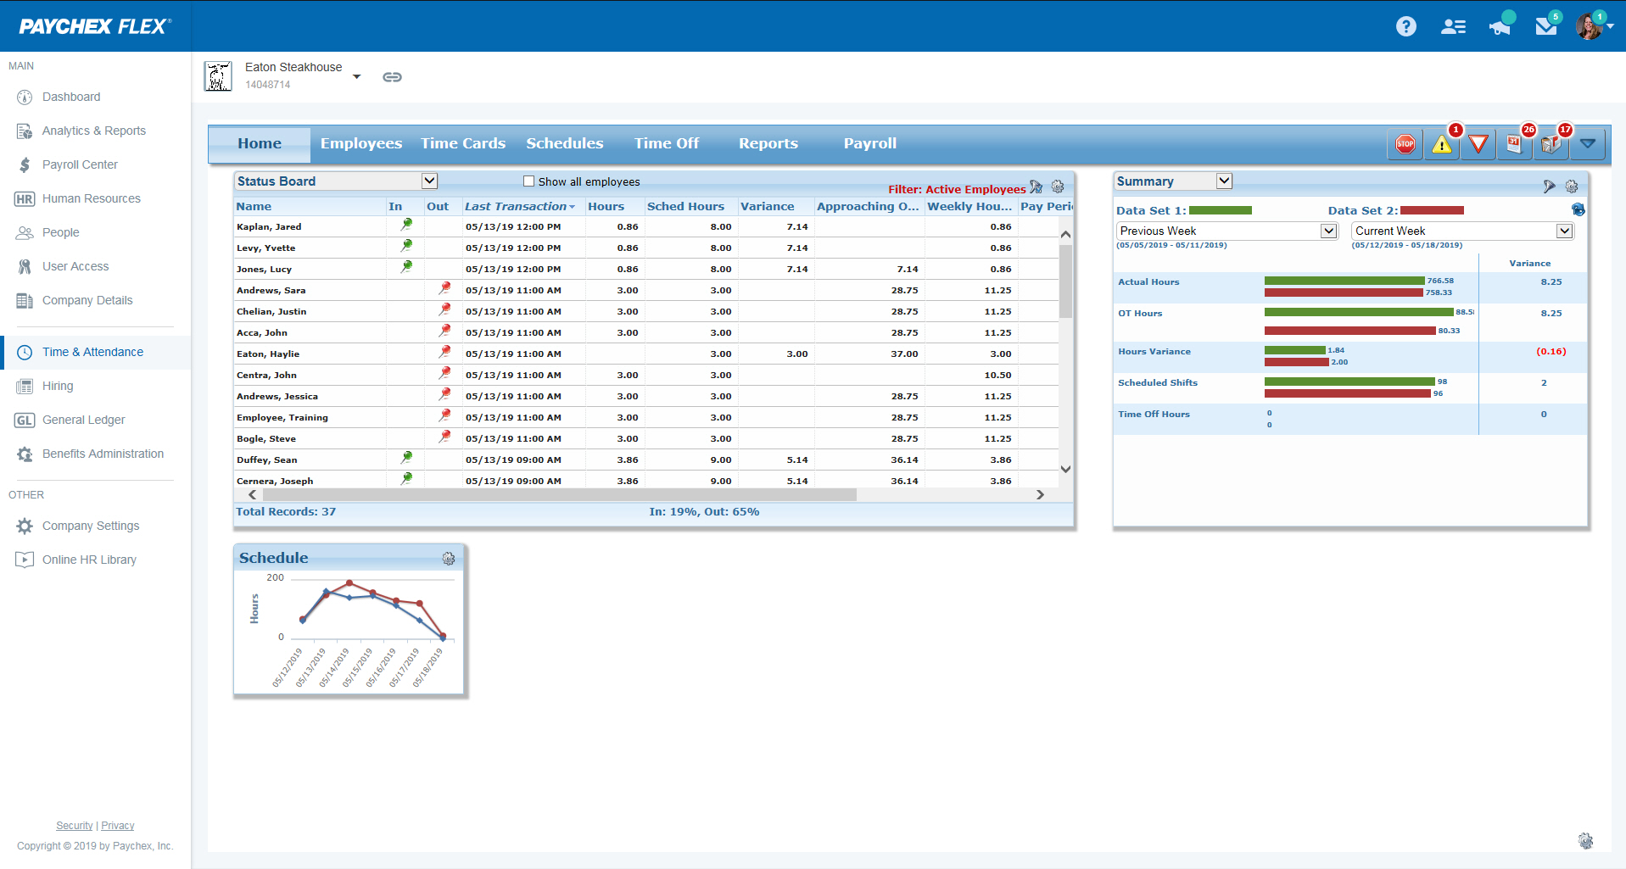Expand the Status Board widget dropdown
The height and width of the screenshot is (869, 1626).
[429, 181]
